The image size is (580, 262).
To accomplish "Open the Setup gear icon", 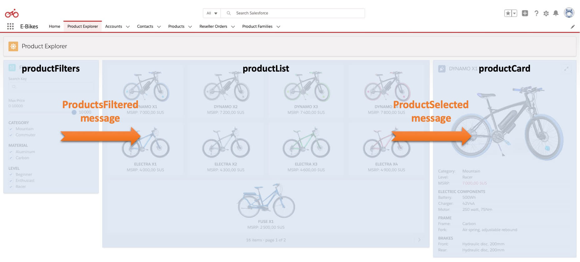I will pyautogui.click(x=546, y=13).
